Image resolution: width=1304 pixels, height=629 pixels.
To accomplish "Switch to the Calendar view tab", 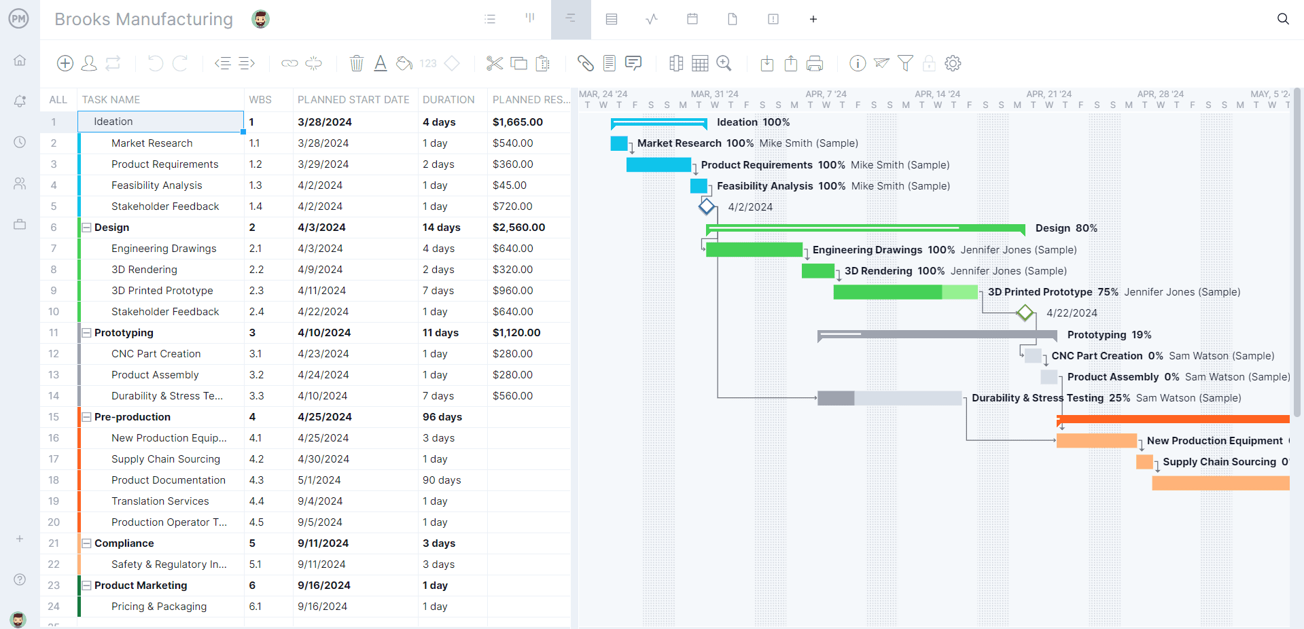I will 692,19.
